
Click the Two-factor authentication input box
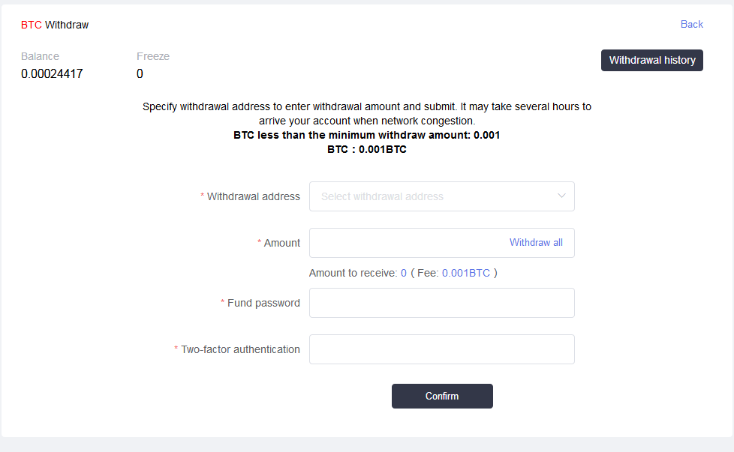(441, 349)
